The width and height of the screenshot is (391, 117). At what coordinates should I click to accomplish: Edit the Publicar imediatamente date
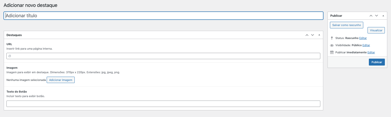371,53
